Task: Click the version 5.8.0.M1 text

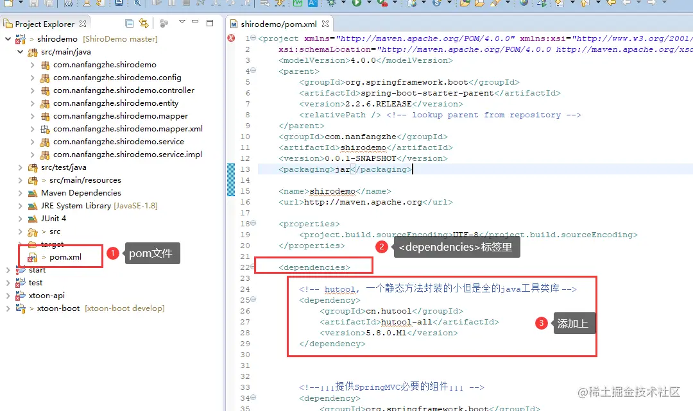Action: pyautogui.click(x=386, y=333)
